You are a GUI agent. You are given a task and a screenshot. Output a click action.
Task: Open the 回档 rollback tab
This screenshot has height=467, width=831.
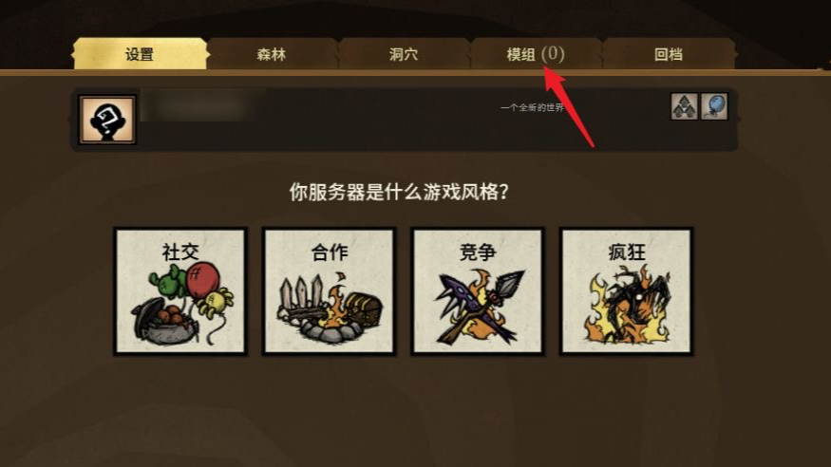click(669, 54)
